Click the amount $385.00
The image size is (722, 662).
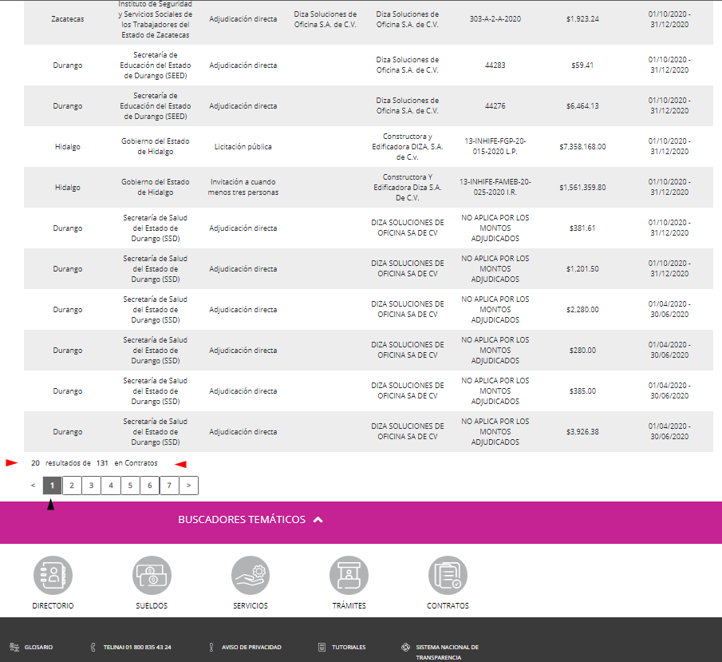[582, 391]
